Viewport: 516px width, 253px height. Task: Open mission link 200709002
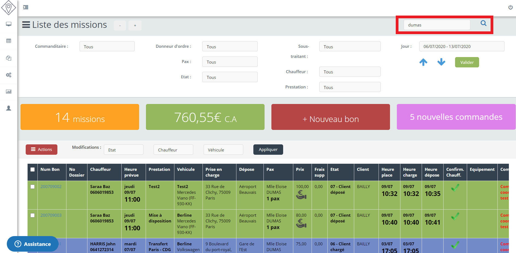point(51,187)
